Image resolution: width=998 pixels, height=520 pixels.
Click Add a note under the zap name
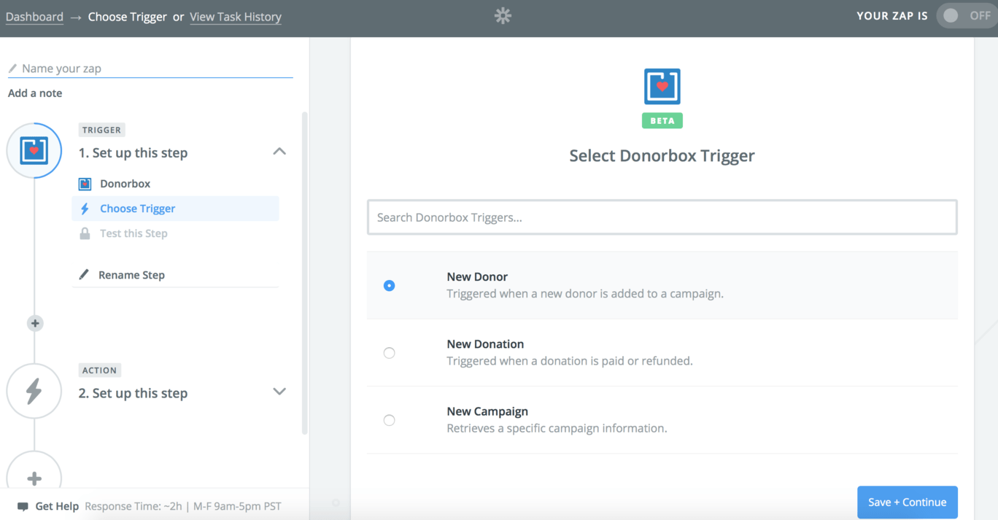(35, 93)
